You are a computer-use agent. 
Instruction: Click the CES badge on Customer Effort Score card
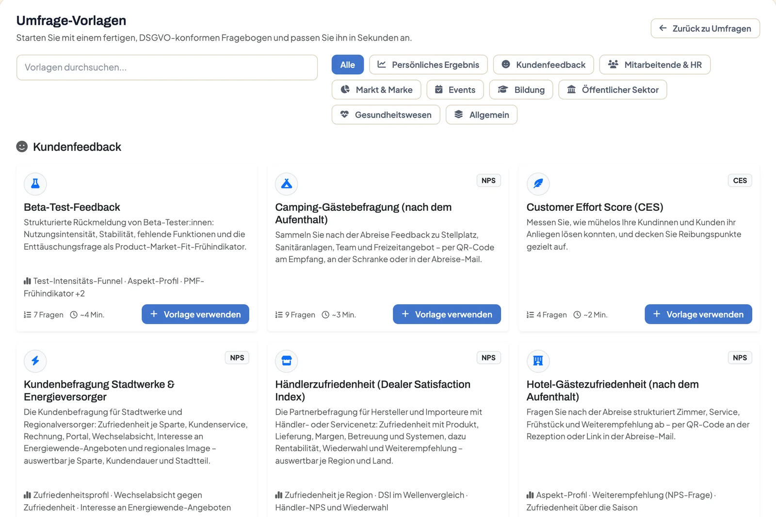[x=740, y=180]
